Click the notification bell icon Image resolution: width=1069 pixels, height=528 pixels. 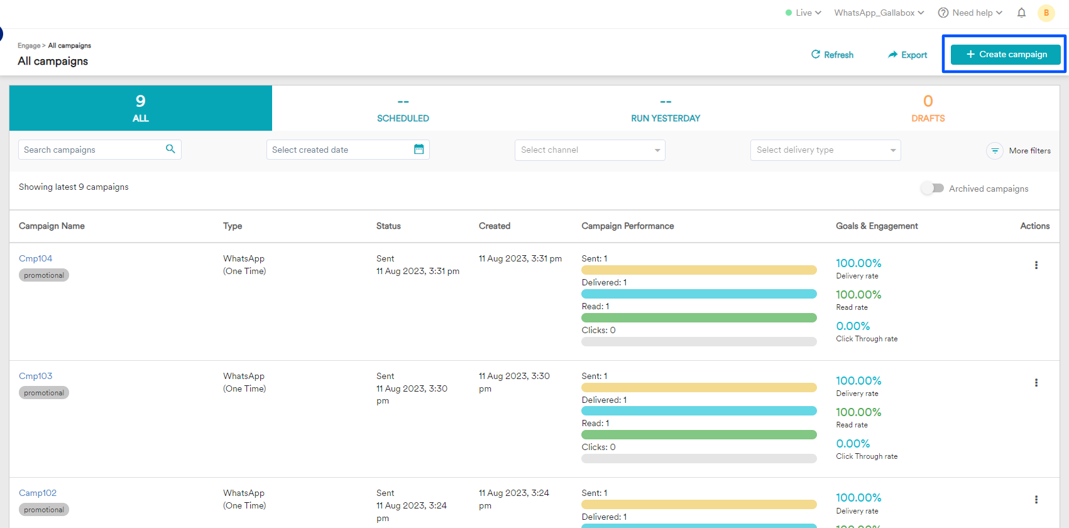[x=1021, y=13]
